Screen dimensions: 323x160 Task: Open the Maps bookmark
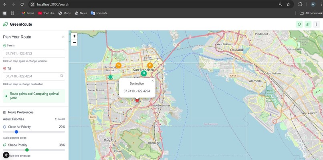[x=65, y=13]
